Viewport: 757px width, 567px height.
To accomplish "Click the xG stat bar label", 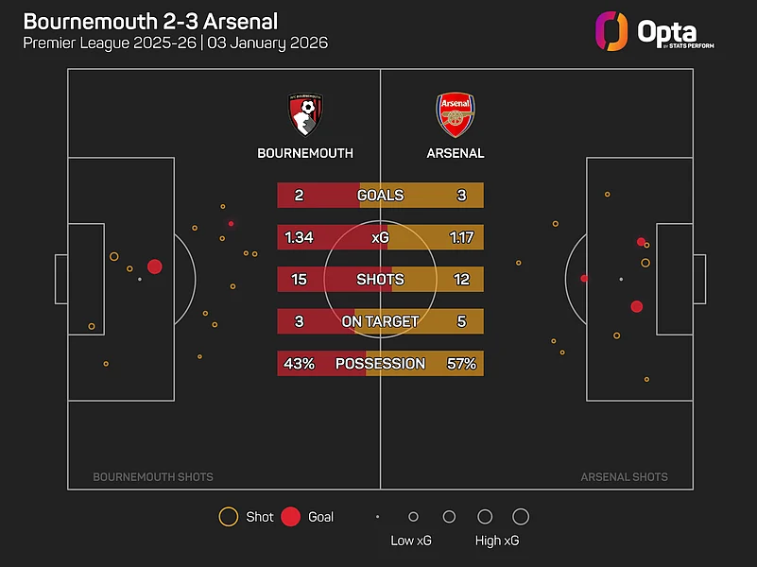I will click(x=380, y=237).
